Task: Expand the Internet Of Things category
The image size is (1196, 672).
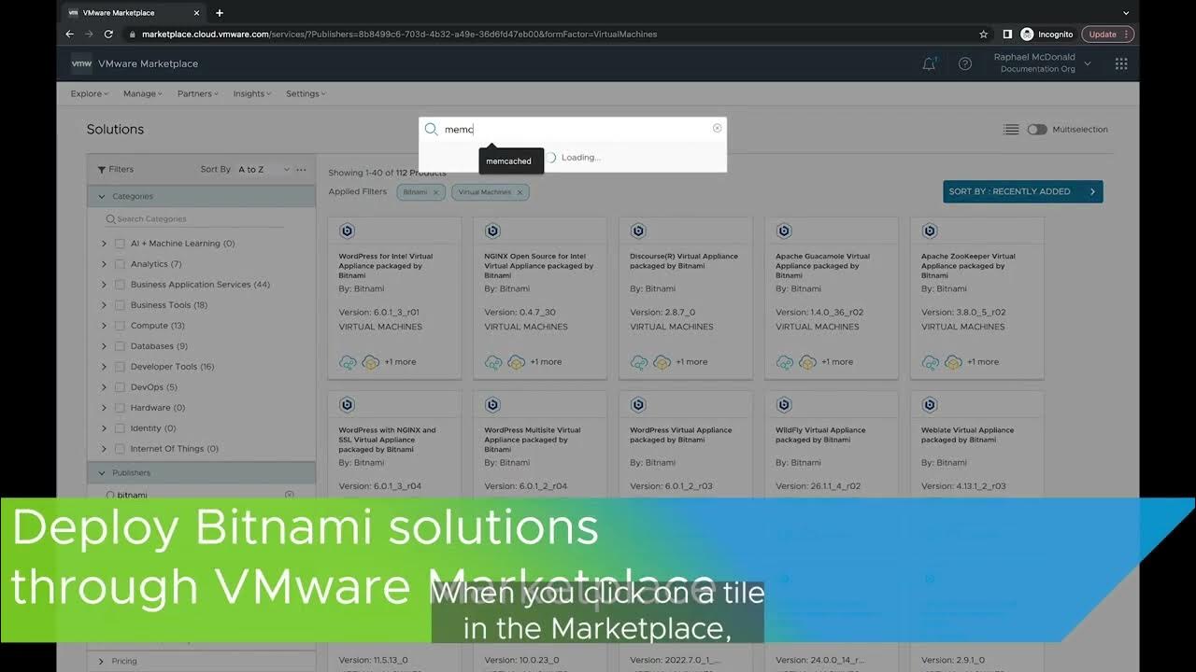Action: point(104,449)
